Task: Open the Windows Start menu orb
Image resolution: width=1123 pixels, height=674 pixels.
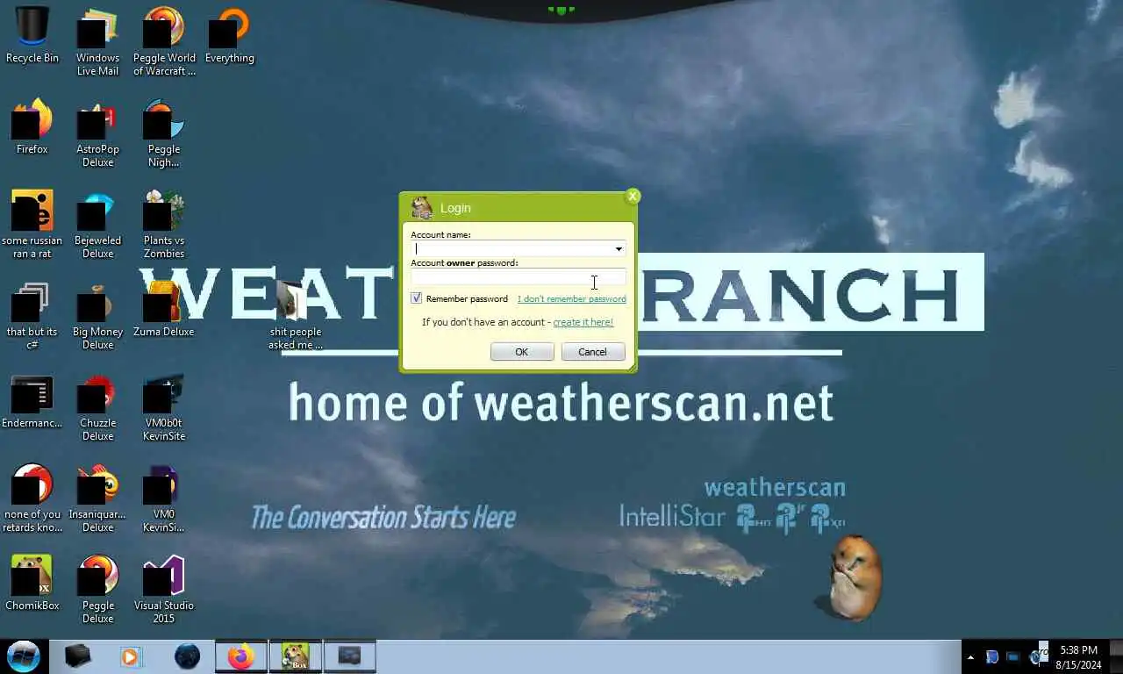Action: coord(24,656)
